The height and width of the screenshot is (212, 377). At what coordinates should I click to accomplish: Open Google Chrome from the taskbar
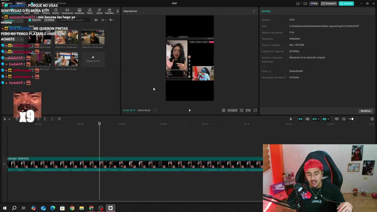pyautogui.click(x=72, y=208)
